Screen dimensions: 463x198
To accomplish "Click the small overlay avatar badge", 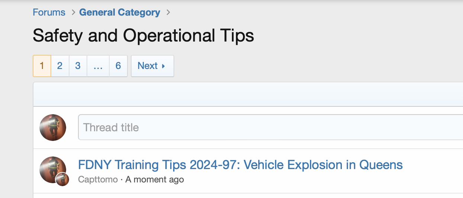I will (x=62, y=179).
